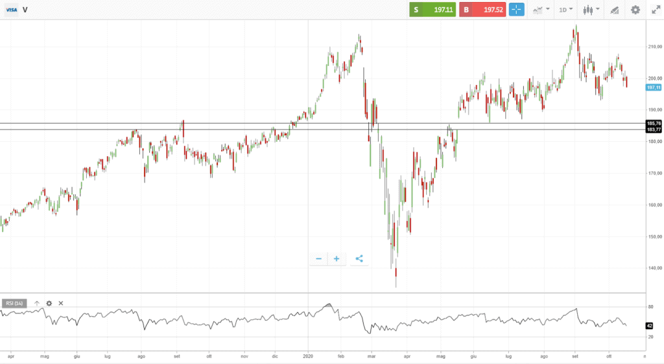Toggle the blue crosshair cursor button
Screen dimensions: 664x364
click(516, 9)
